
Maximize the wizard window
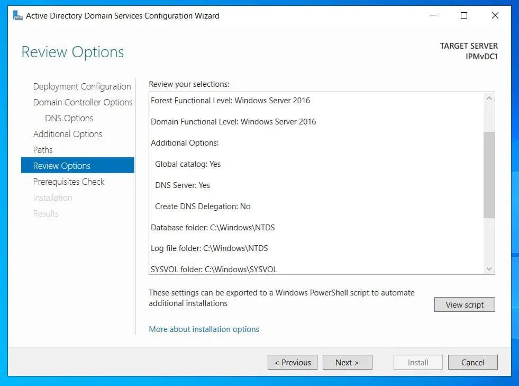464,15
